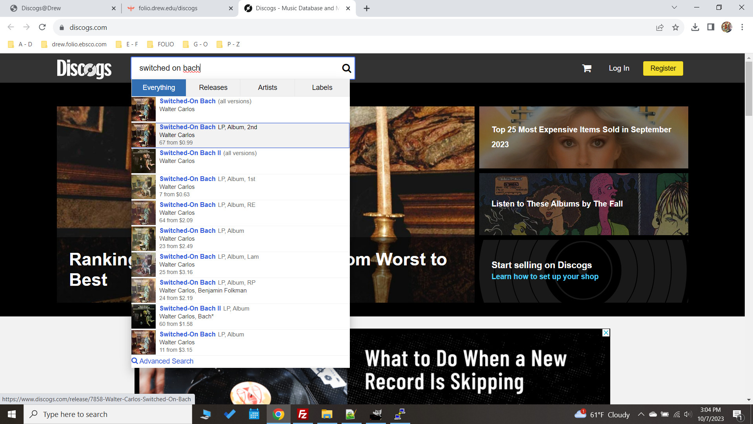Open Top 25 Most Expensive Items article
This screenshot has height=424, width=753.
pyautogui.click(x=584, y=137)
